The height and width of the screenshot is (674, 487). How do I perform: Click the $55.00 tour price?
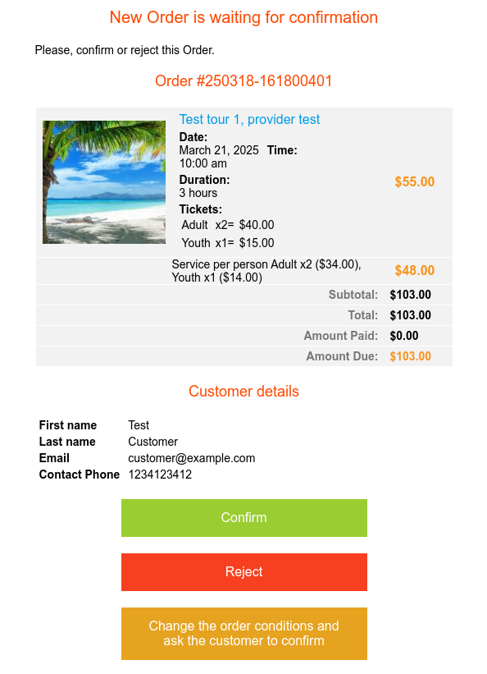click(x=414, y=181)
